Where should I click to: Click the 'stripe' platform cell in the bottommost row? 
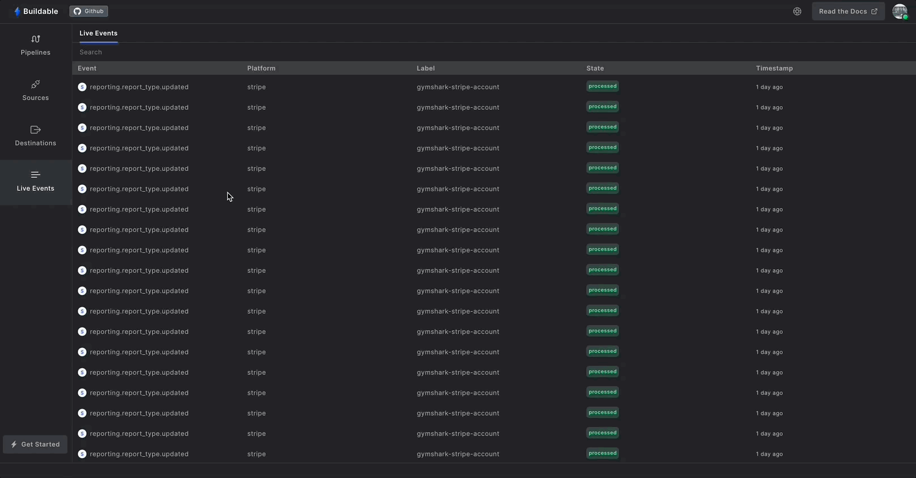tap(256, 454)
